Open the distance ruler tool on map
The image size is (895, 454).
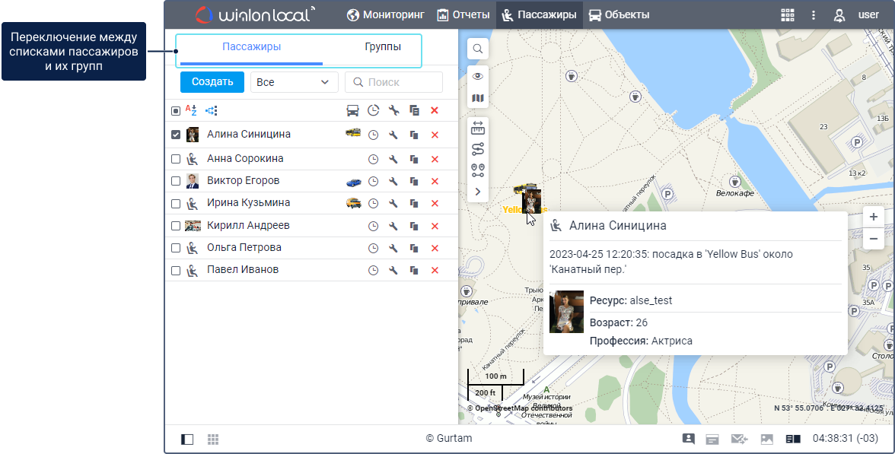(478, 128)
